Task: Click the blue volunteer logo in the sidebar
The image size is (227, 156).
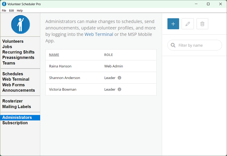Action: coord(20,25)
